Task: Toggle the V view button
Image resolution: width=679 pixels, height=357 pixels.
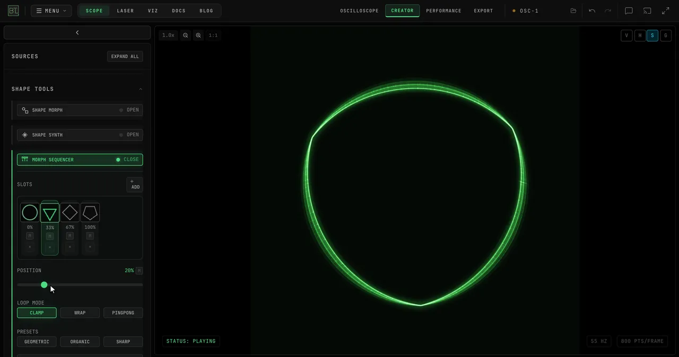Action: point(626,35)
